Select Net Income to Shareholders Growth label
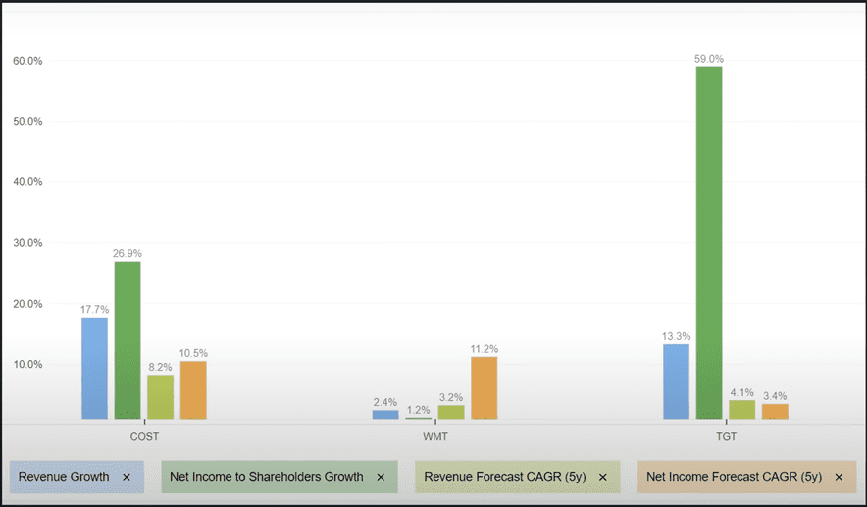867x507 pixels. (x=266, y=477)
